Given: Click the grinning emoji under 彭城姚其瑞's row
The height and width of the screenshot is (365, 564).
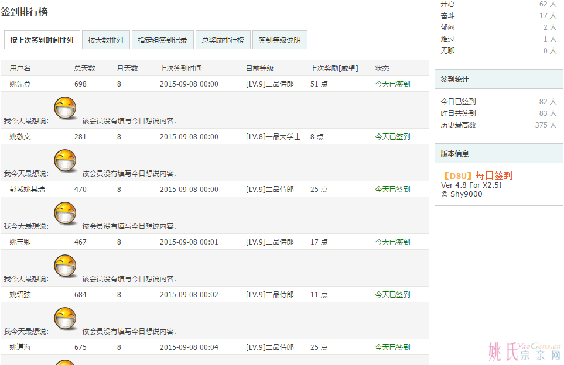Looking at the screenshot, I should pos(66,214).
